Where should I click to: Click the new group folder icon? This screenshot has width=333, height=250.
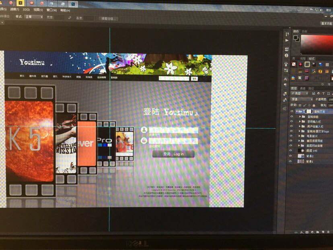point(317,232)
